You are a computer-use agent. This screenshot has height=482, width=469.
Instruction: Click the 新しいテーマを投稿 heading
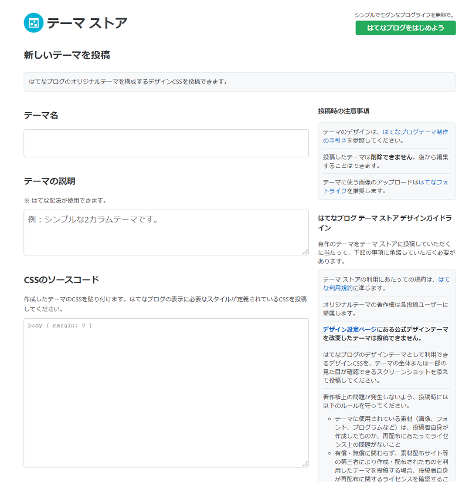[67, 55]
